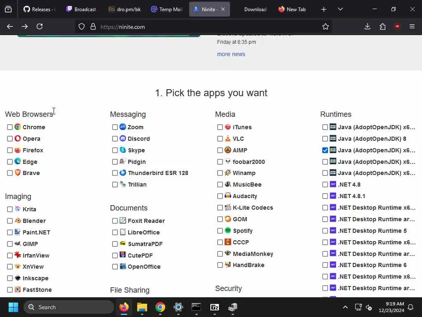422x317 pixels.
Task: Open Firefox View button
Action: pos(8,9)
